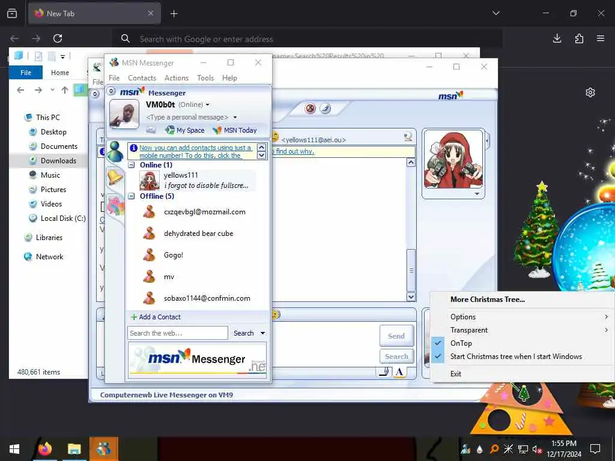The image size is (615, 461).
Task: Open the alerts bell tab
Action: [115, 177]
